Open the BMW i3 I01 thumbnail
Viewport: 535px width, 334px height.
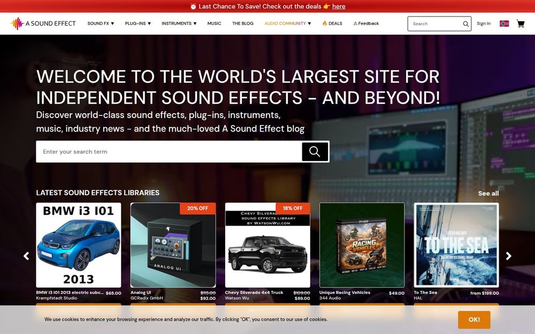[x=79, y=245]
